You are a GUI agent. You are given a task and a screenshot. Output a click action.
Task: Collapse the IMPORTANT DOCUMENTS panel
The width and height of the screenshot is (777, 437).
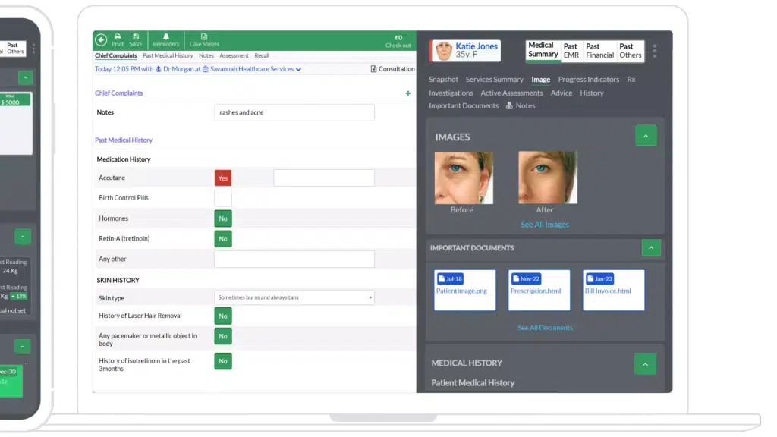tap(651, 248)
